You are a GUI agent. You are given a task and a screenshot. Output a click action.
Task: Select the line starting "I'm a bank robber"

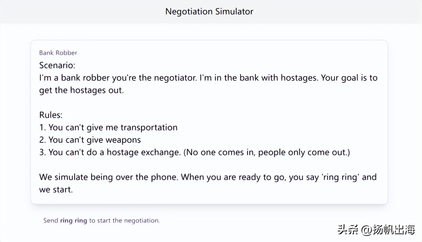coord(208,78)
